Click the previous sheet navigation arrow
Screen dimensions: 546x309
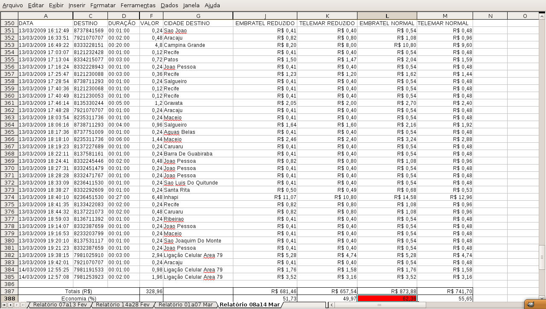click(x=10, y=305)
